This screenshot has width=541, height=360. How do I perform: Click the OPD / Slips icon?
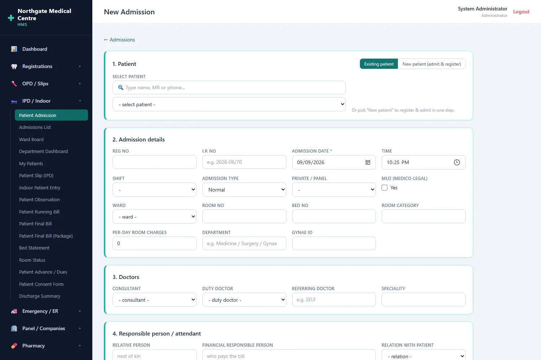(14, 84)
